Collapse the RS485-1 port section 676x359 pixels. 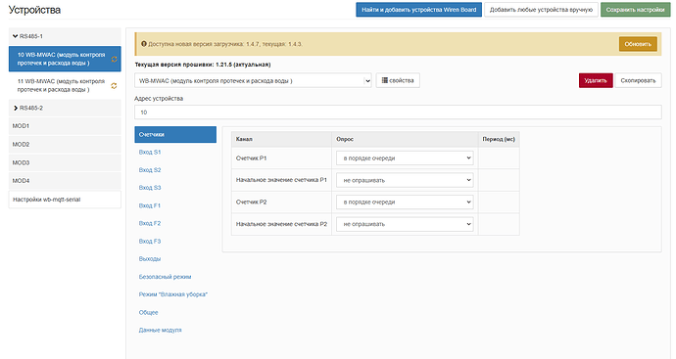click(15, 36)
